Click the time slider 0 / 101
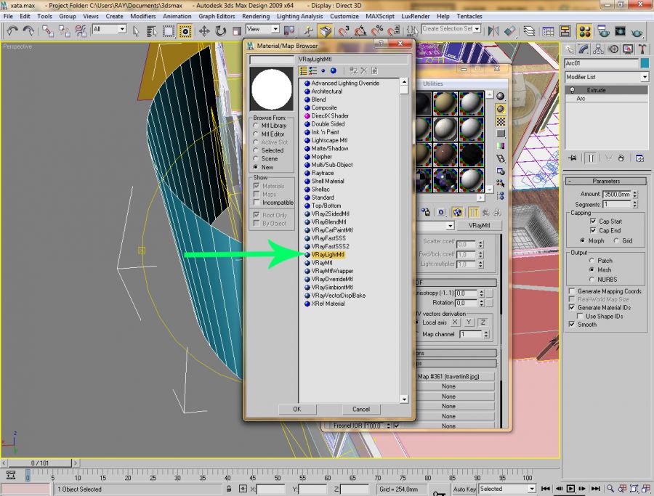Image resolution: width=654 pixels, height=496 pixels. pyautogui.click(x=40, y=463)
